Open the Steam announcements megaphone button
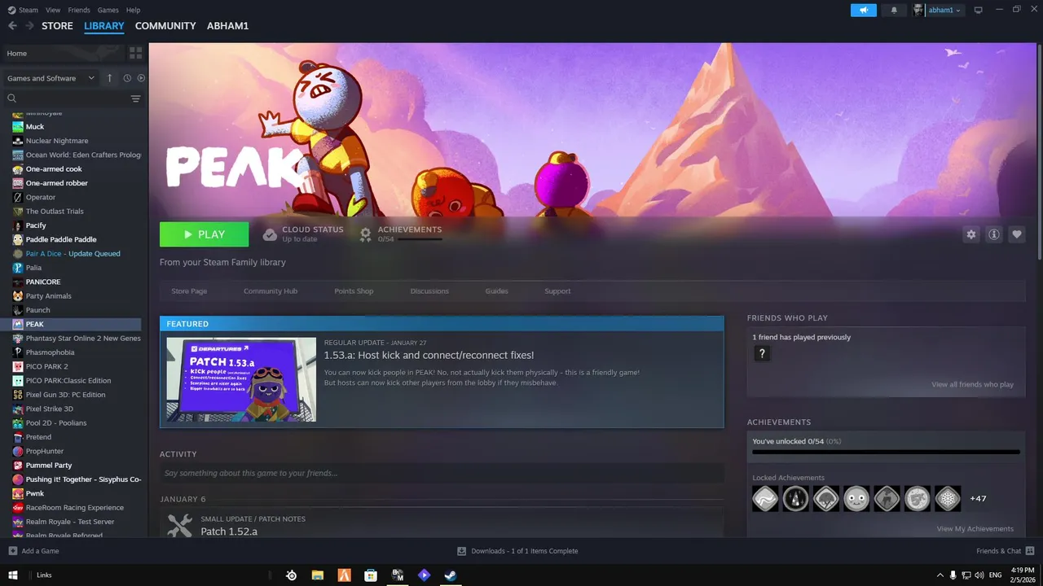The image size is (1043, 586). [863, 10]
